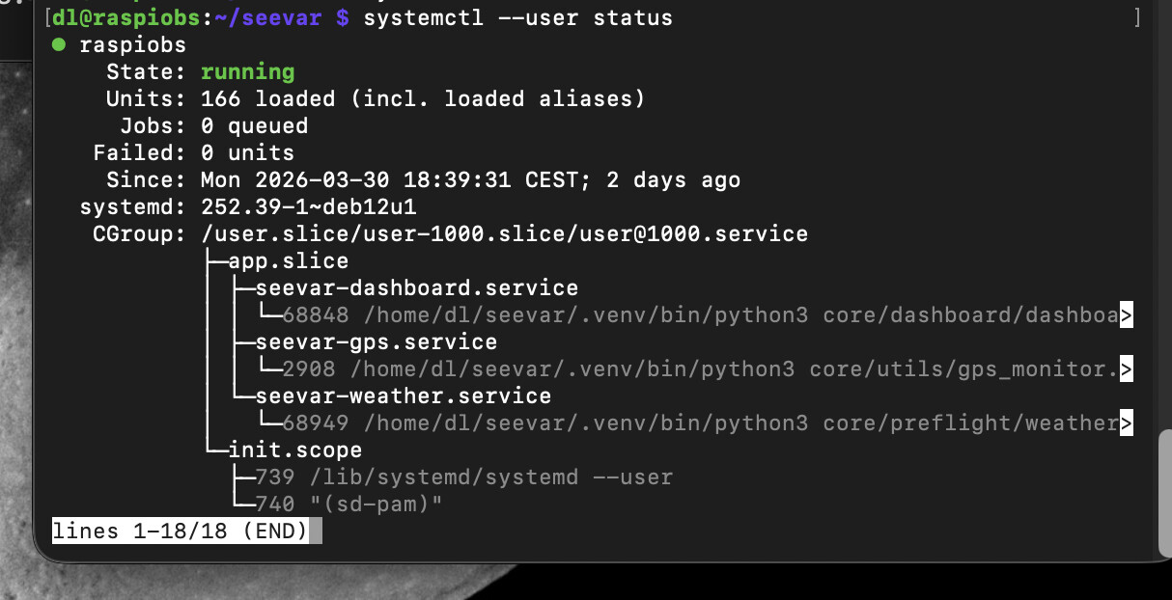Click process ID 68848 in the tree

(x=315, y=315)
